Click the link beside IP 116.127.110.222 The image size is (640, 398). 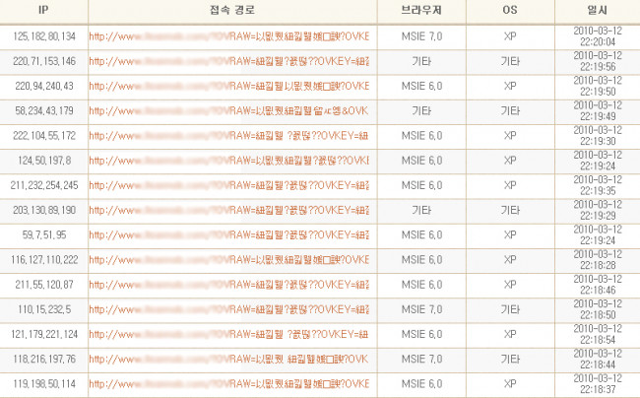click(x=229, y=260)
